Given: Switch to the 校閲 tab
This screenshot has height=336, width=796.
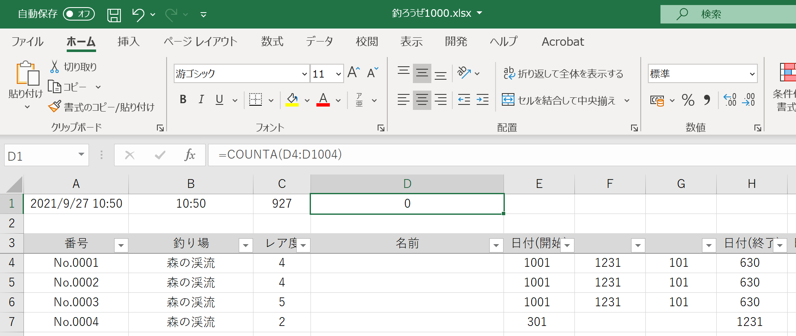Looking at the screenshot, I should tap(367, 42).
